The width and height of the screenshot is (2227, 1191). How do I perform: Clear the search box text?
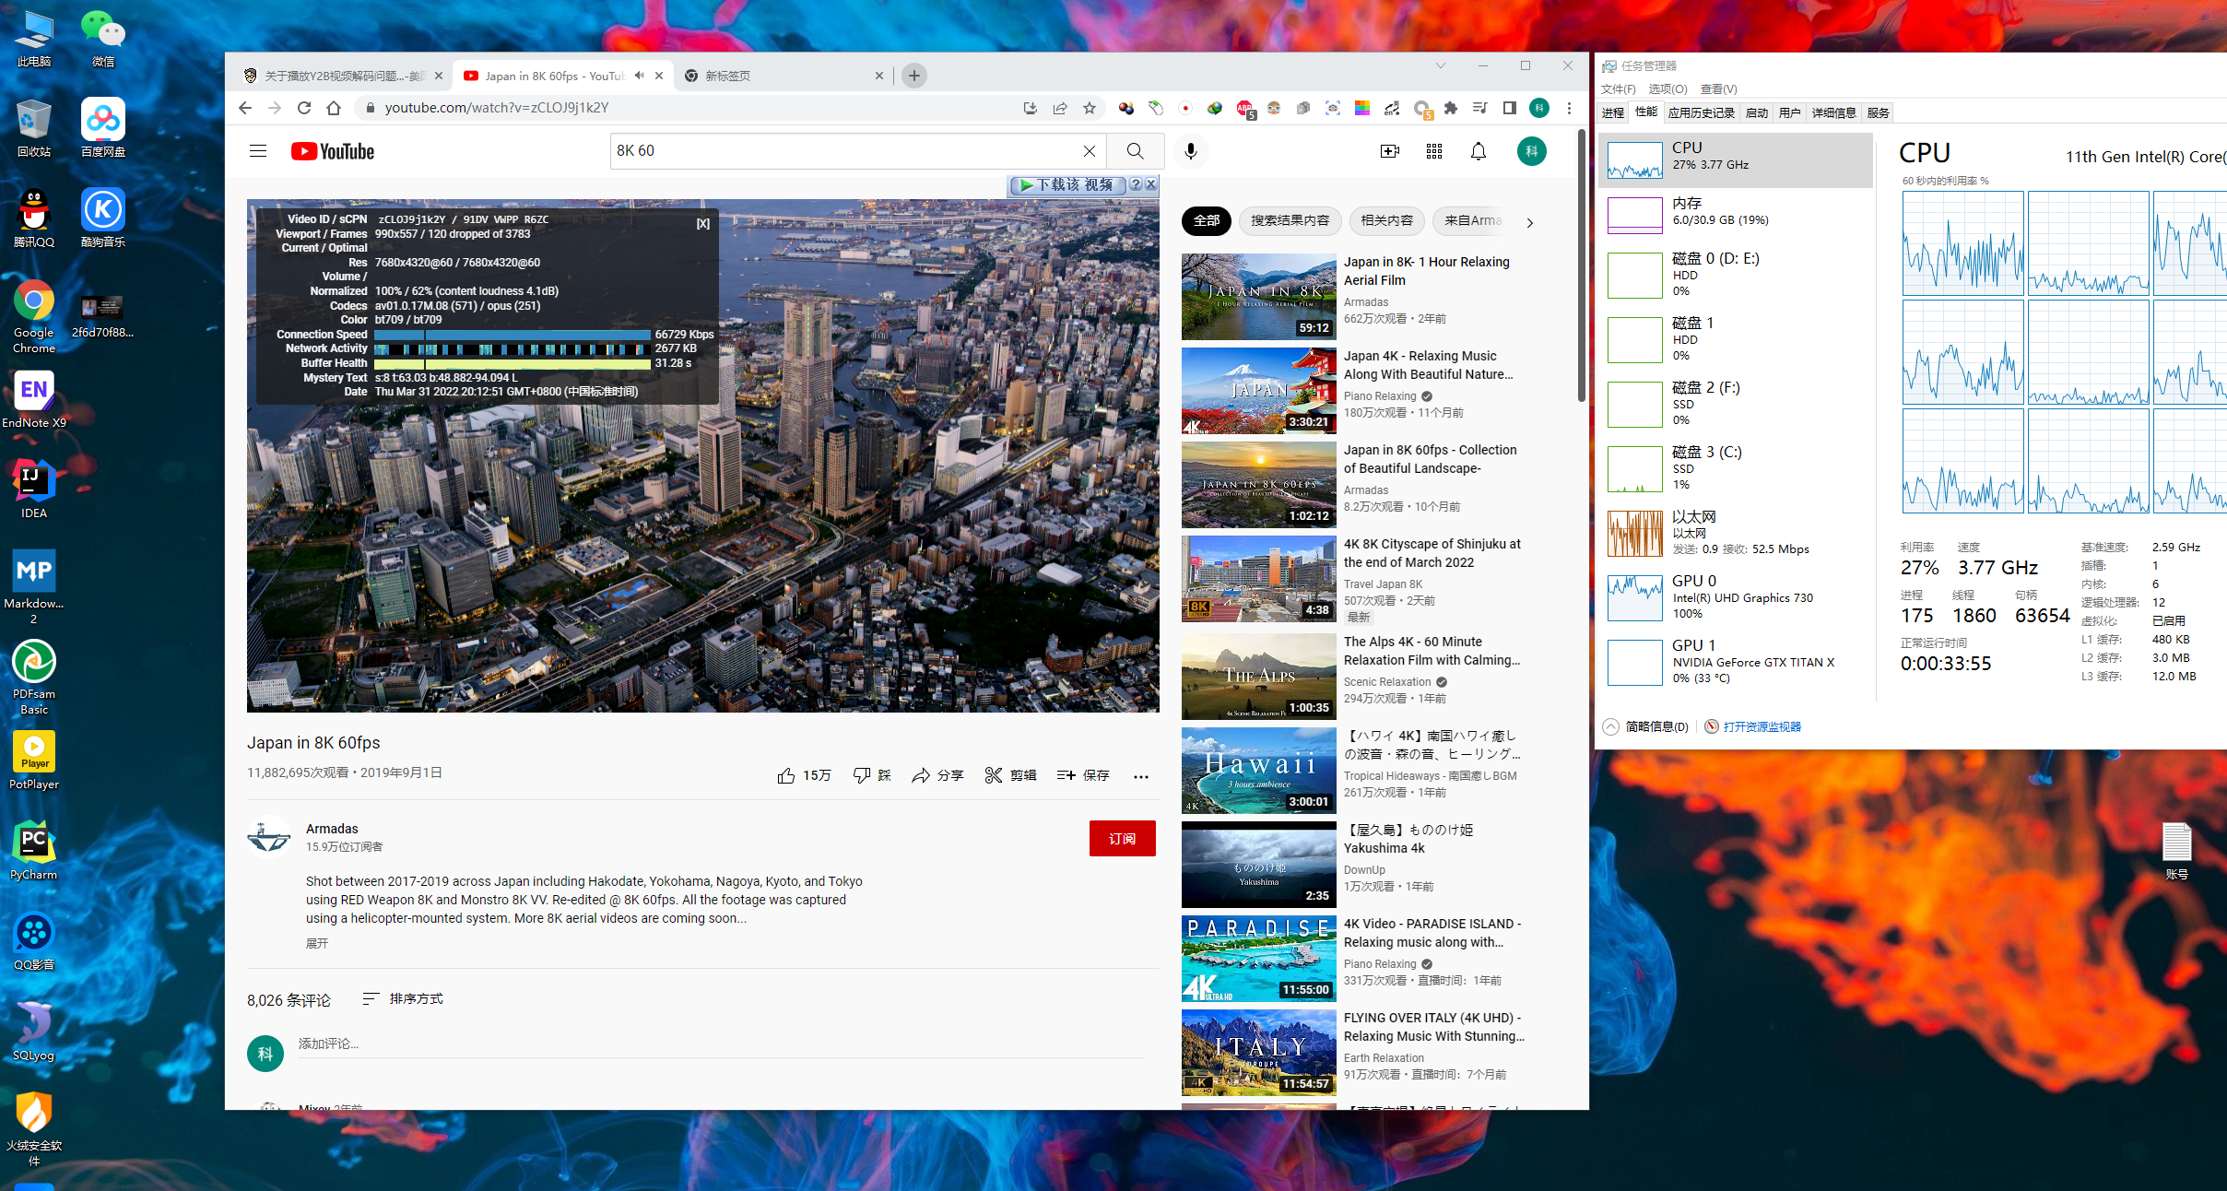(x=1090, y=151)
